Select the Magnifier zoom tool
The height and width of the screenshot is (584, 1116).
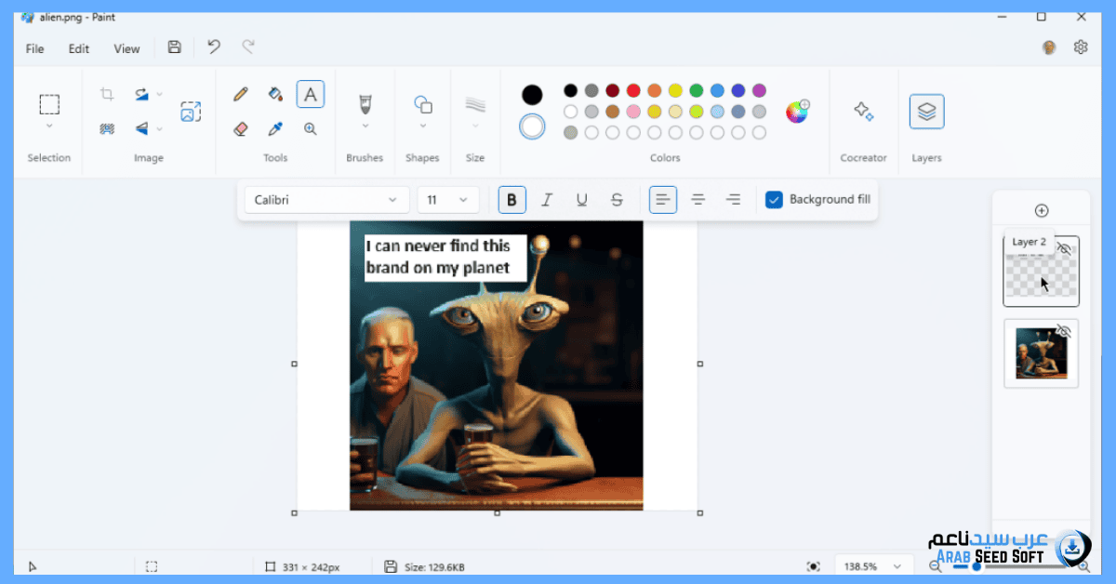point(311,129)
